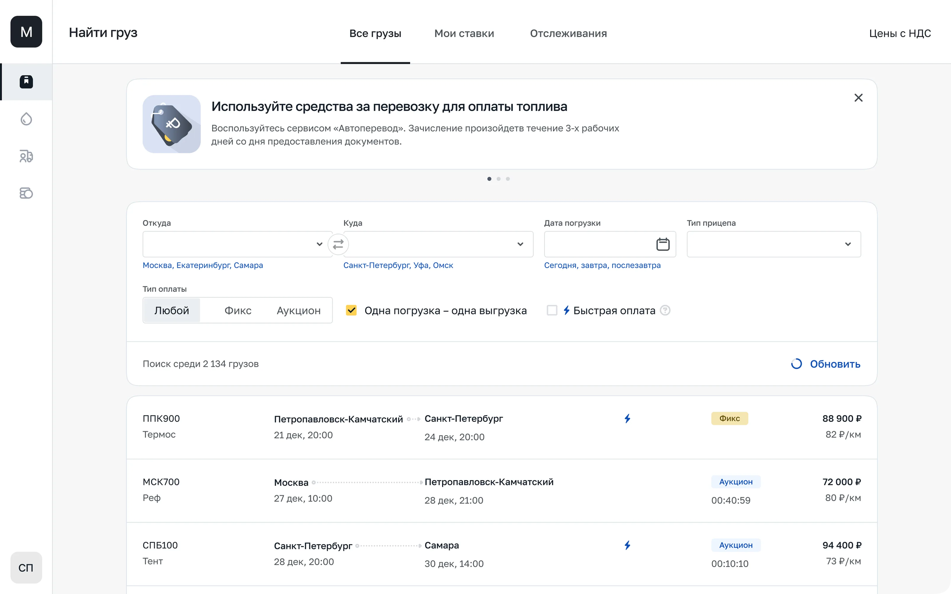This screenshot has width=951, height=594.
Task: Click the banner ruble tag image
Action: tap(171, 124)
